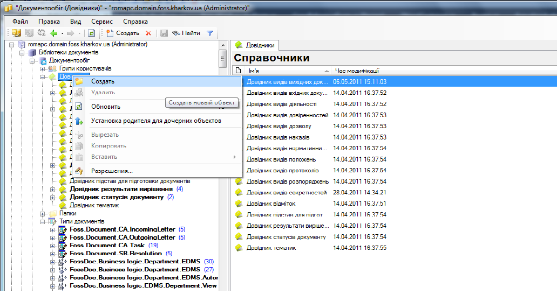Open the Сервис menu
This screenshot has width=557, height=294.
102,22
